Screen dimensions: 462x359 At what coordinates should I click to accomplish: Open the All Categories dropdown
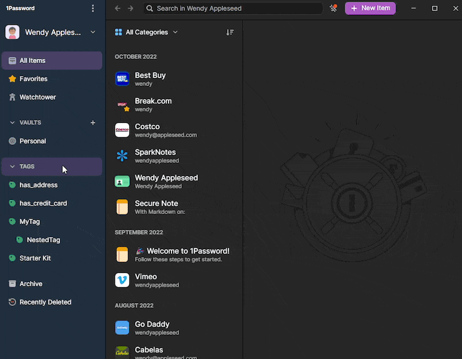(147, 32)
